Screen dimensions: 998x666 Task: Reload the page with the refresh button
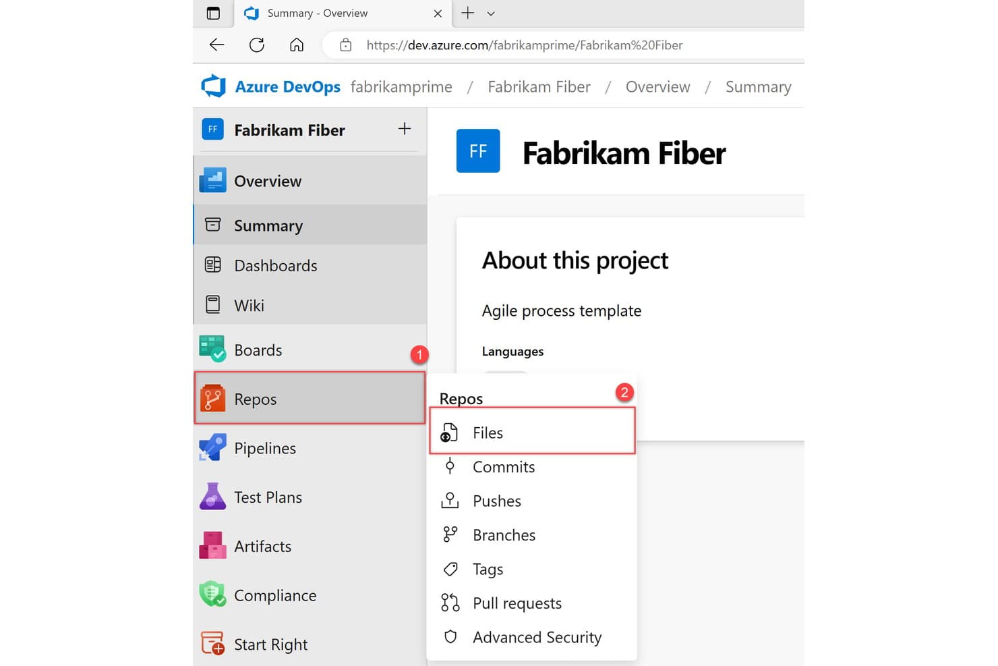coord(257,45)
